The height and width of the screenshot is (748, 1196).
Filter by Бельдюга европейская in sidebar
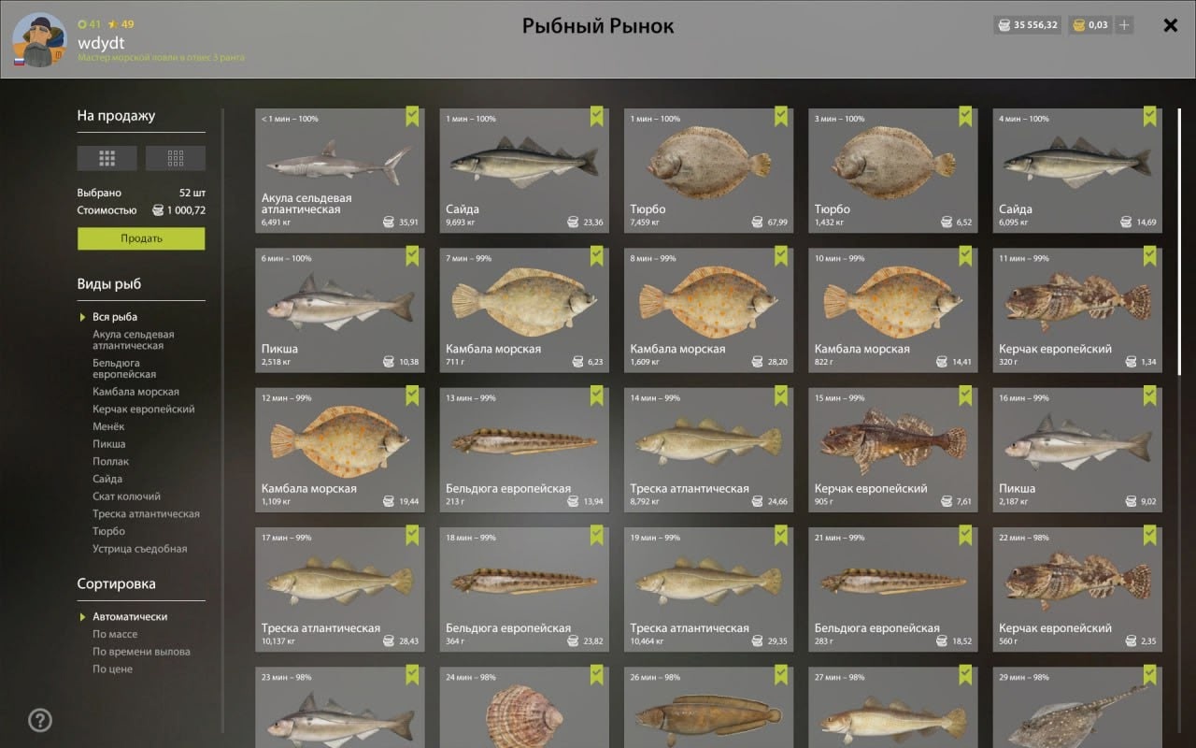[x=124, y=368]
